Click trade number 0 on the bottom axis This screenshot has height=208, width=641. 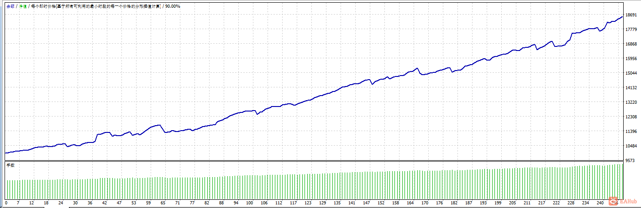[x=6, y=203]
